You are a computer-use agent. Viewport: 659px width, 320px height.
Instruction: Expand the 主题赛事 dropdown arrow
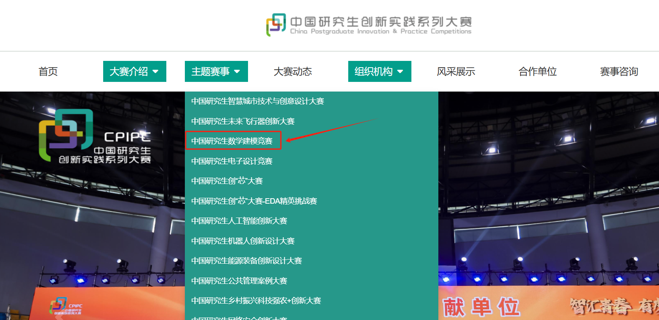click(237, 71)
